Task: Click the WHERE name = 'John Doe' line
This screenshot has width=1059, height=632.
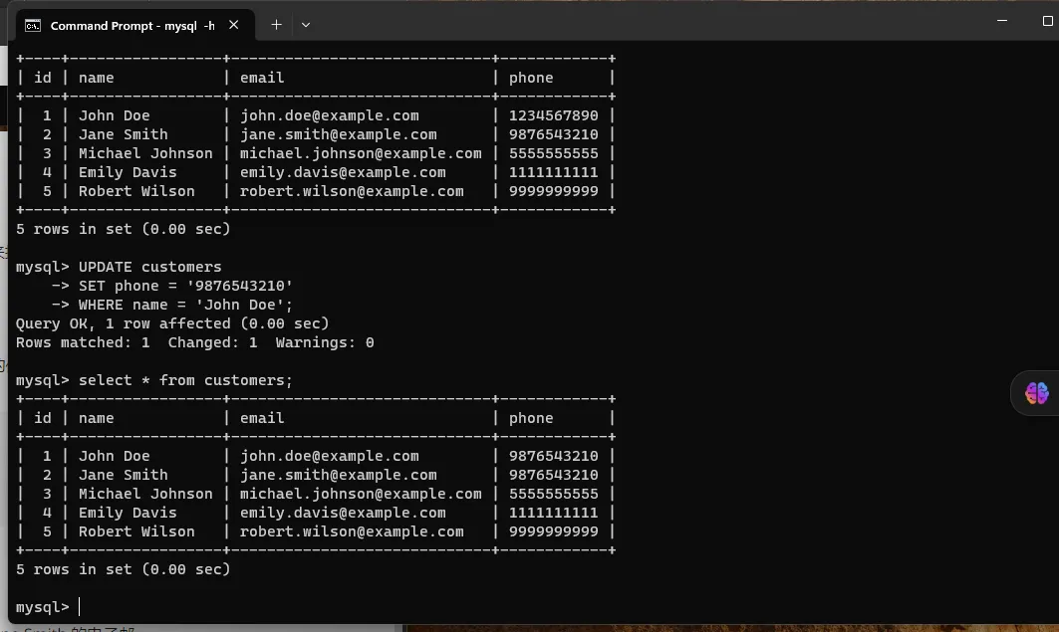Action: 185,305
